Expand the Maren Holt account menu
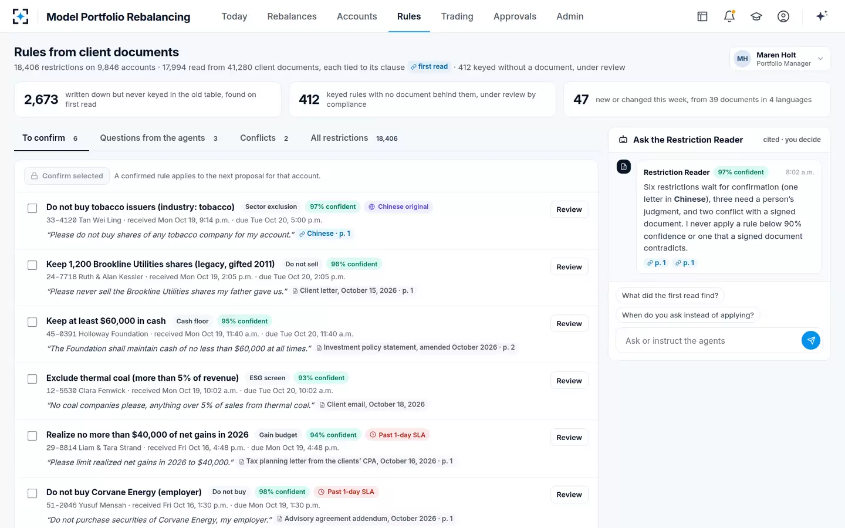The width and height of the screenshot is (845, 528). click(780, 59)
